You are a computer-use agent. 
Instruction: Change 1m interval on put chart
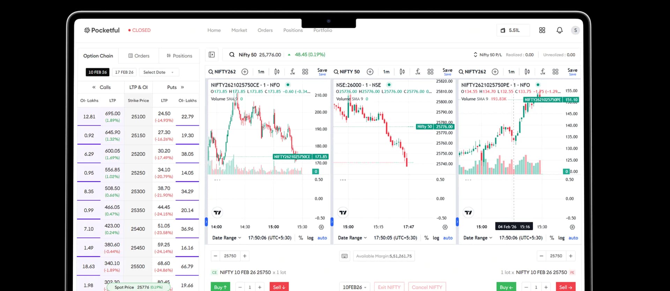coord(511,72)
